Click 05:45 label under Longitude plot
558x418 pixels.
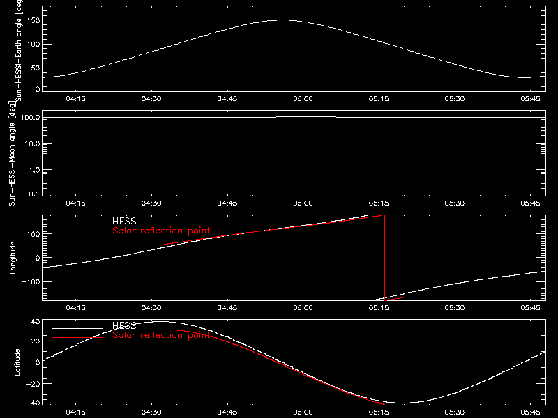point(530,308)
